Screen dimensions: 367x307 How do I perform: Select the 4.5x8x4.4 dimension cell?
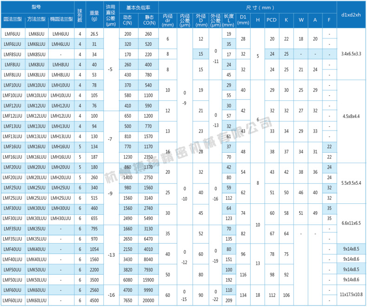click(x=350, y=116)
